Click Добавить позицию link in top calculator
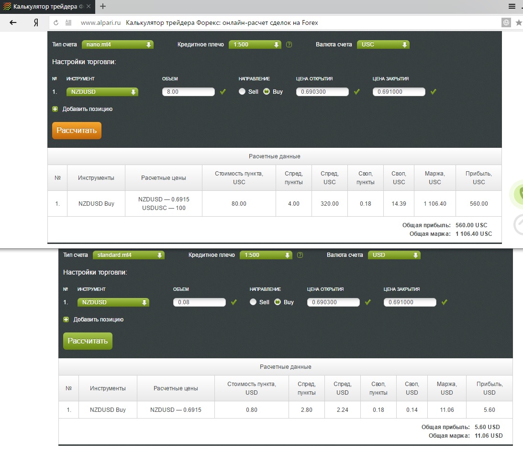The width and height of the screenshot is (523, 453). pos(88,109)
